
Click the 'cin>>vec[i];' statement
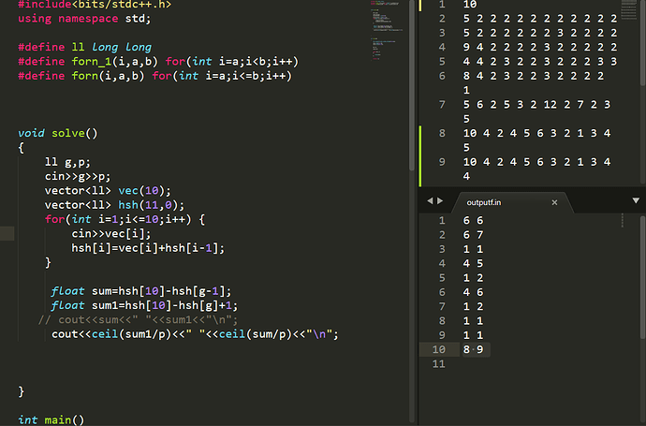(111, 234)
